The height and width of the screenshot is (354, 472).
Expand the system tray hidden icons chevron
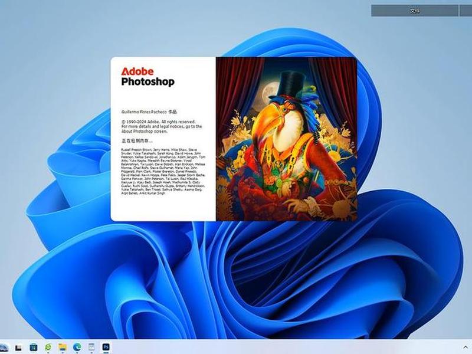[466, 348]
